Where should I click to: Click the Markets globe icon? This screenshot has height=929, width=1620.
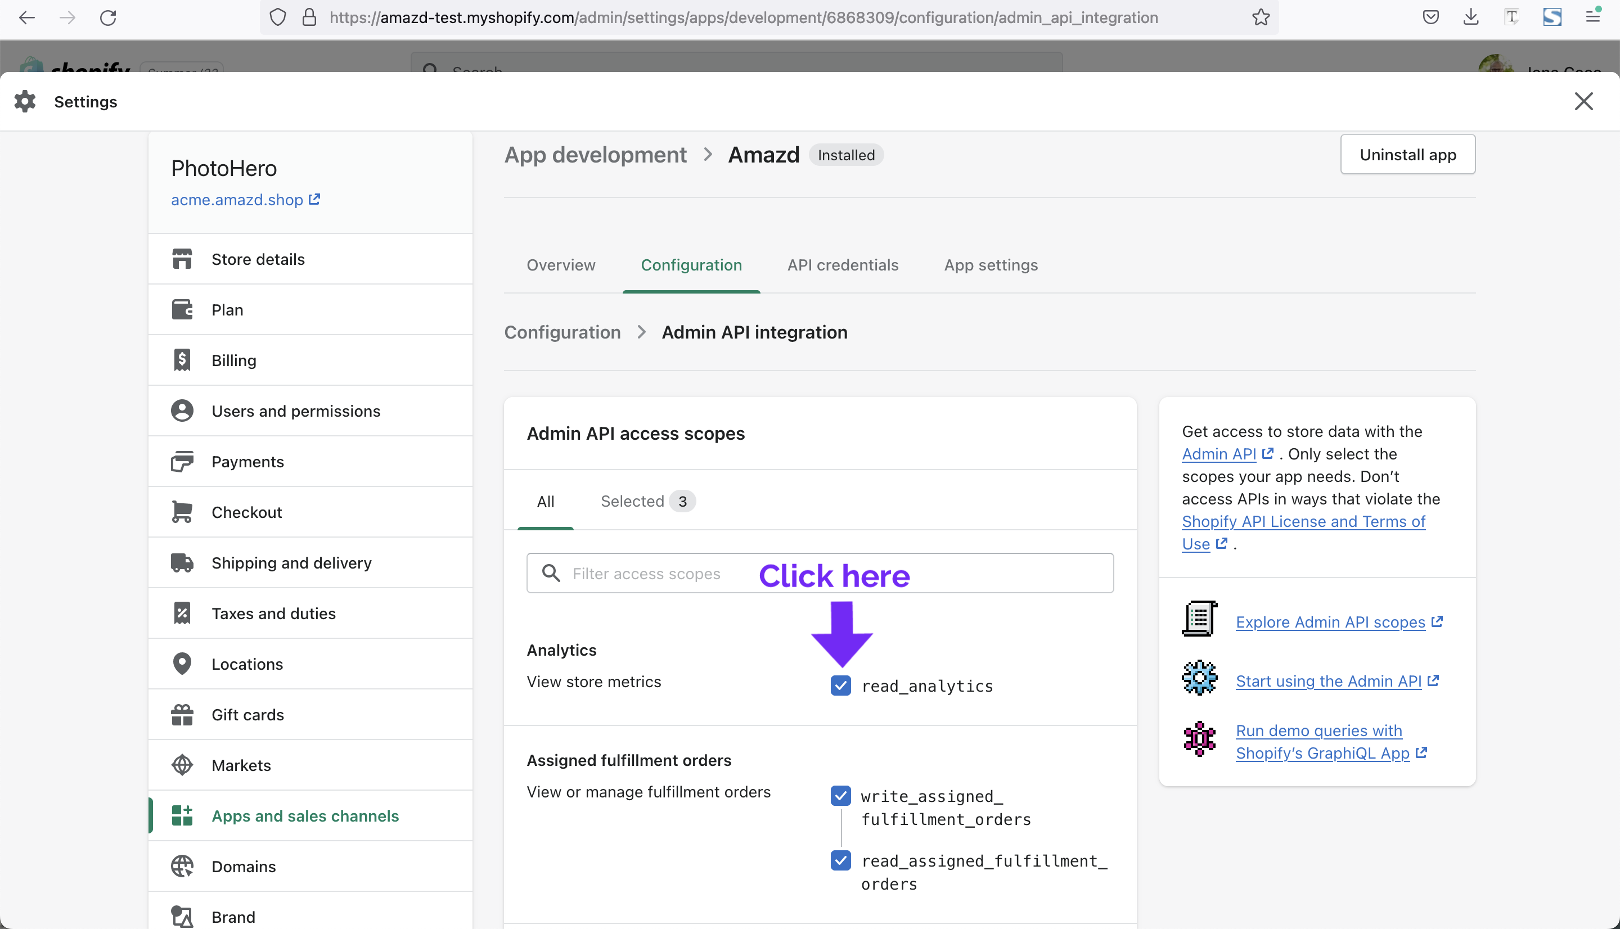[182, 765]
